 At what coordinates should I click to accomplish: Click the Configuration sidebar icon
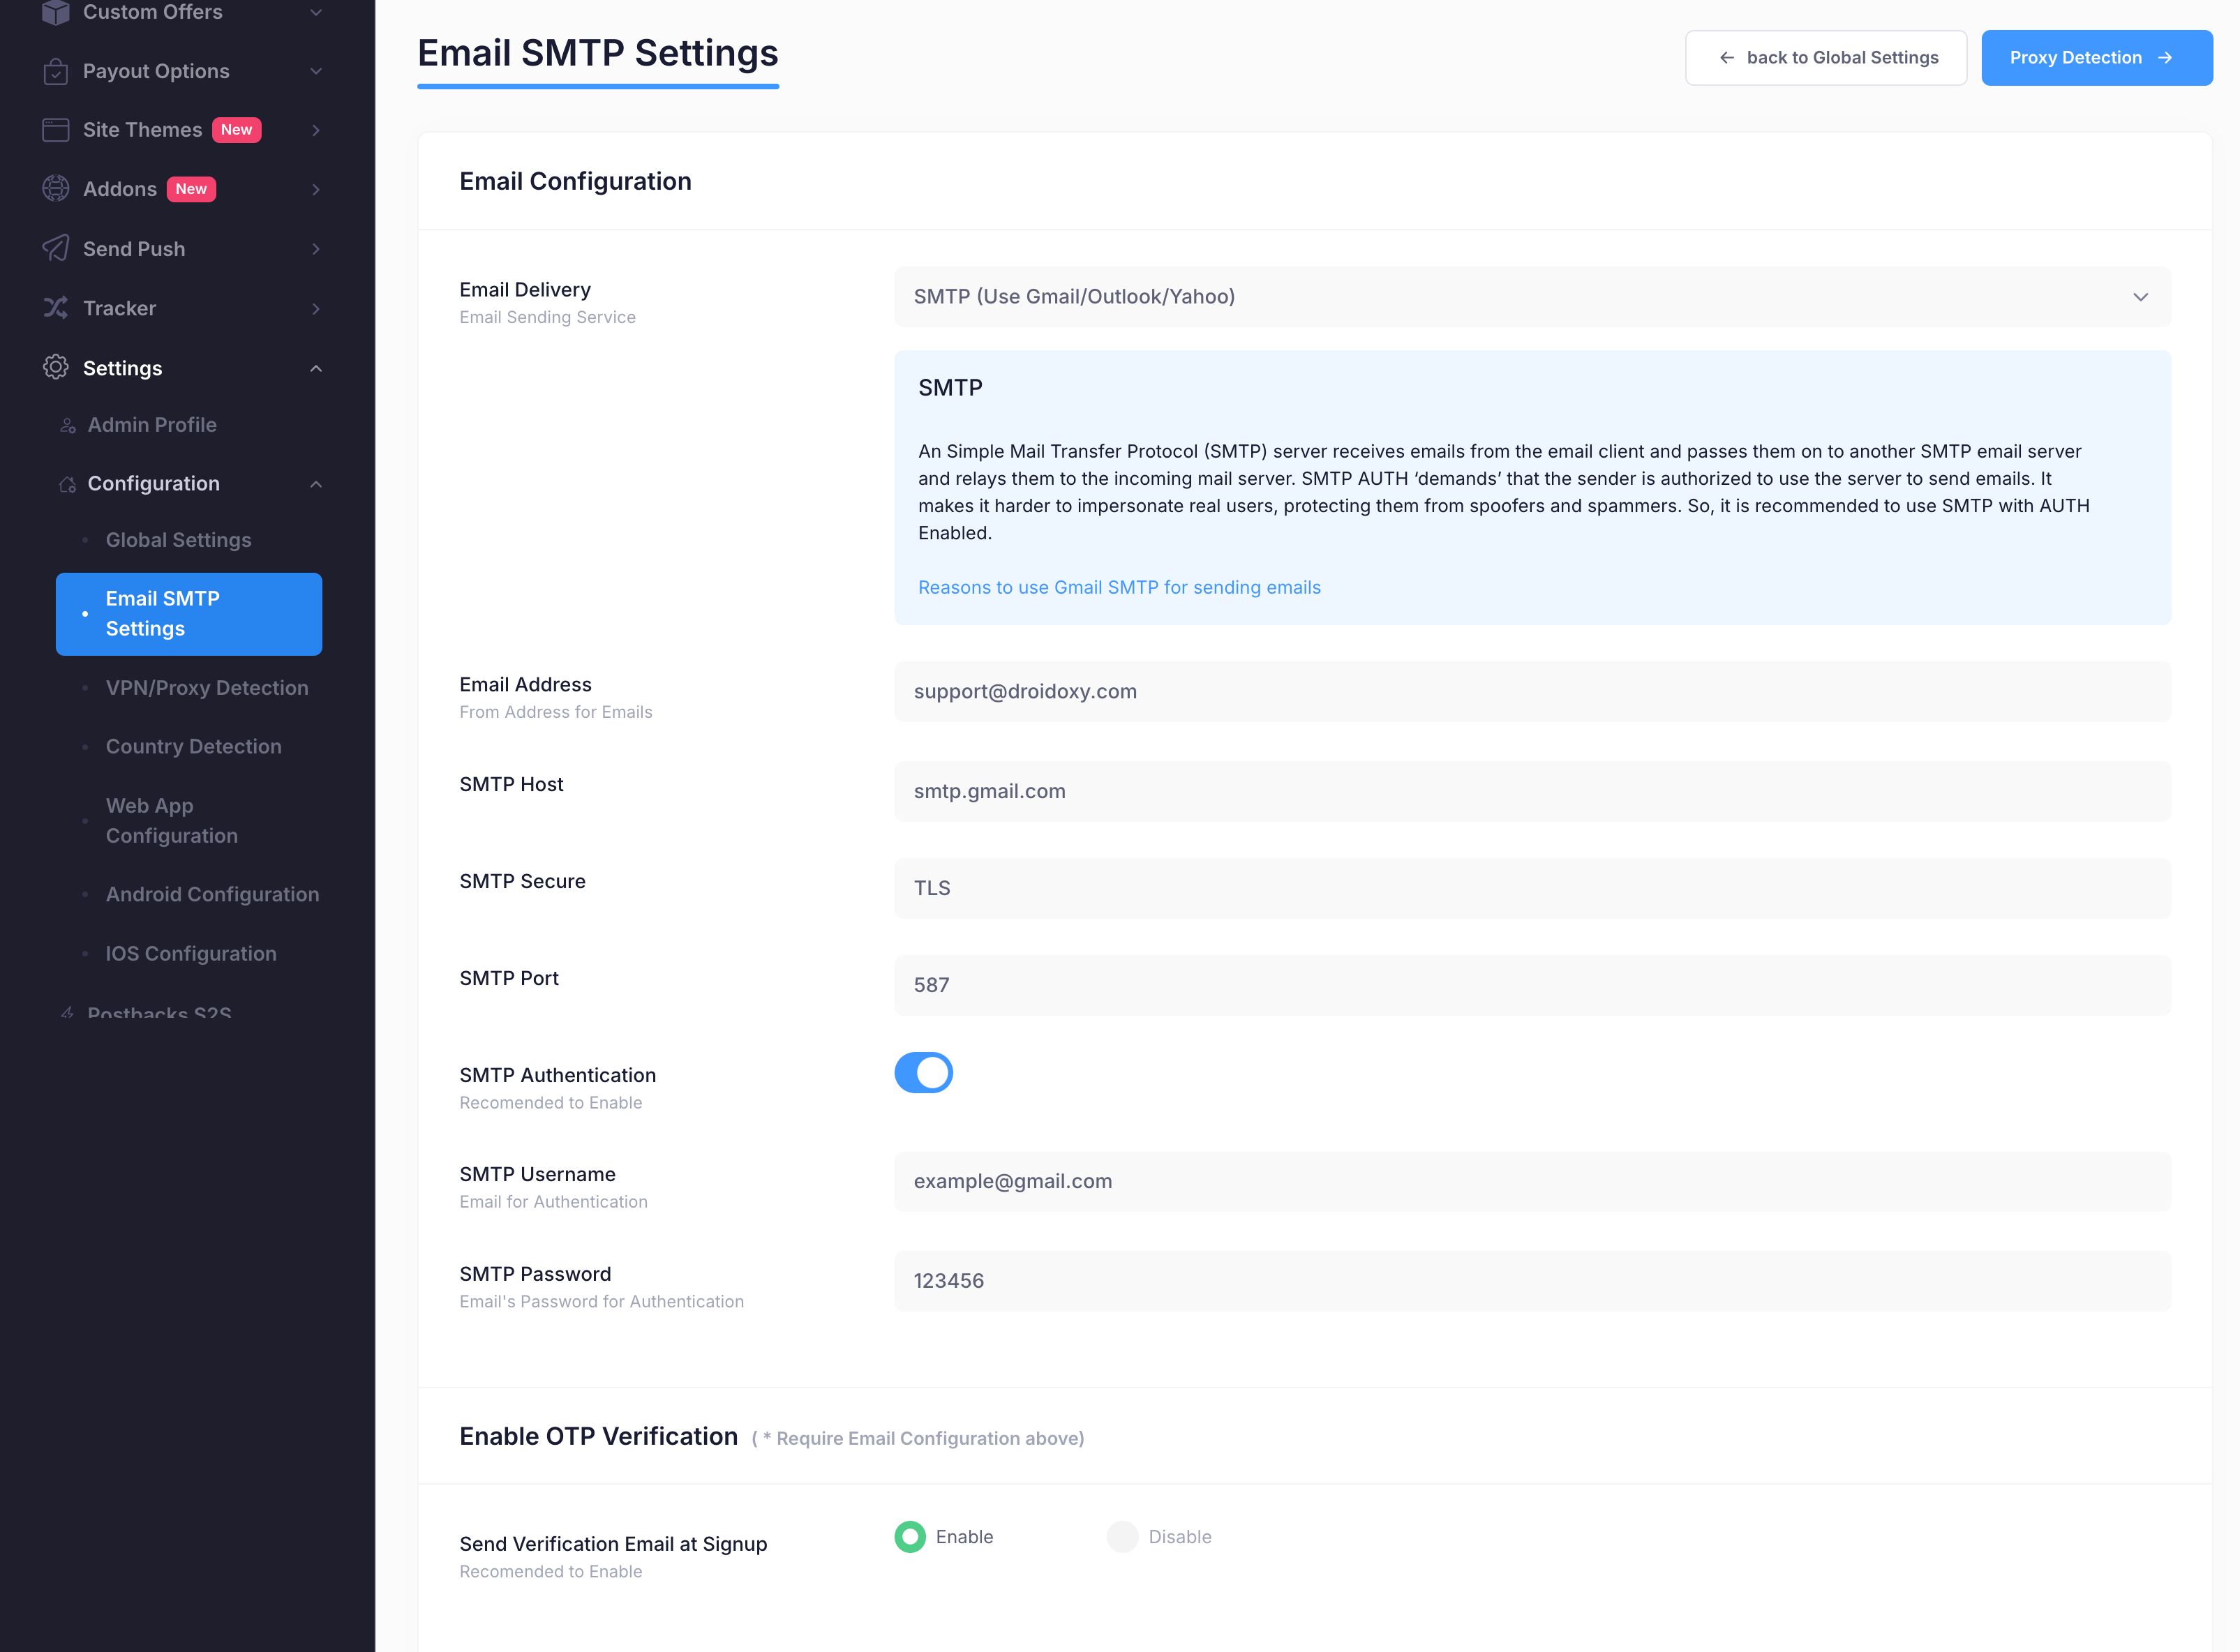(68, 484)
